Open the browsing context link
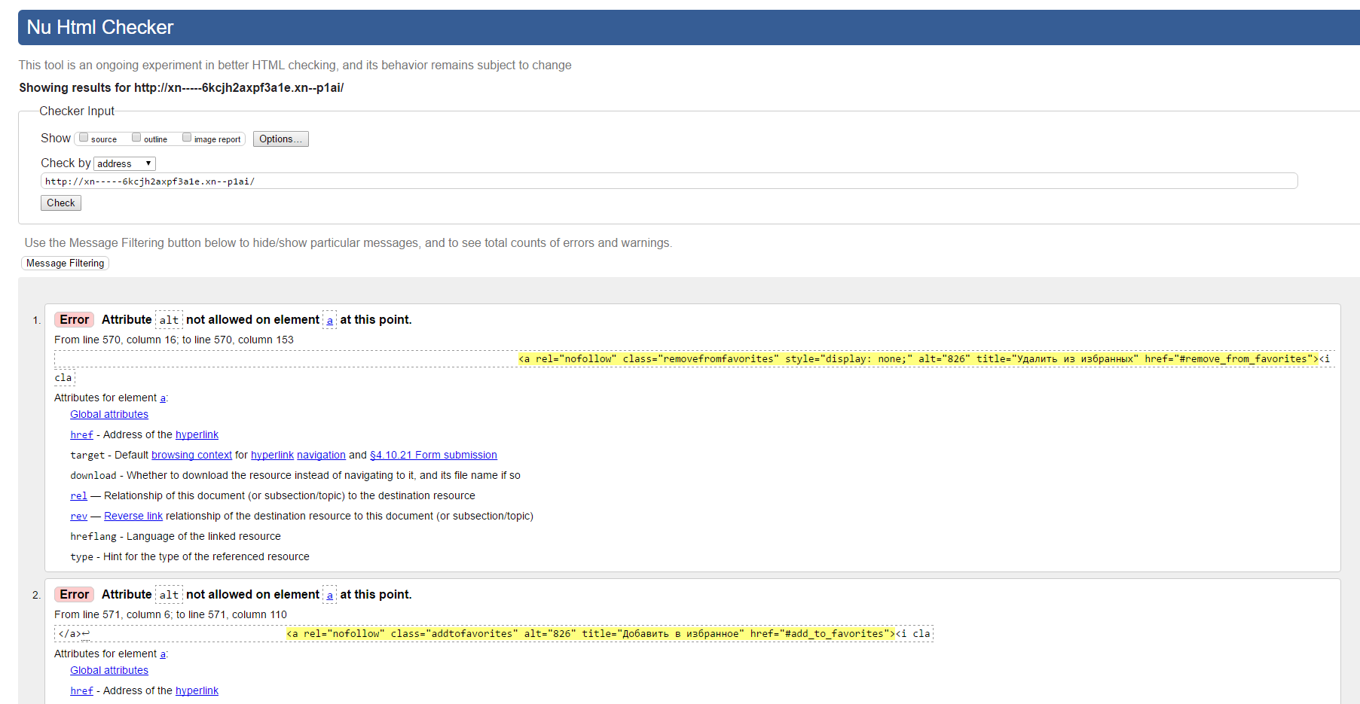Image resolution: width=1360 pixels, height=704 pixels. click(191, 456)
